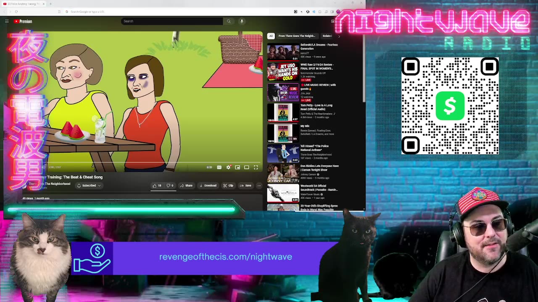This screenshot has height=302, width=538.
Task: Click the 49 views 1 month ago text
Action: pyautogui.click(x=36, y=198)
